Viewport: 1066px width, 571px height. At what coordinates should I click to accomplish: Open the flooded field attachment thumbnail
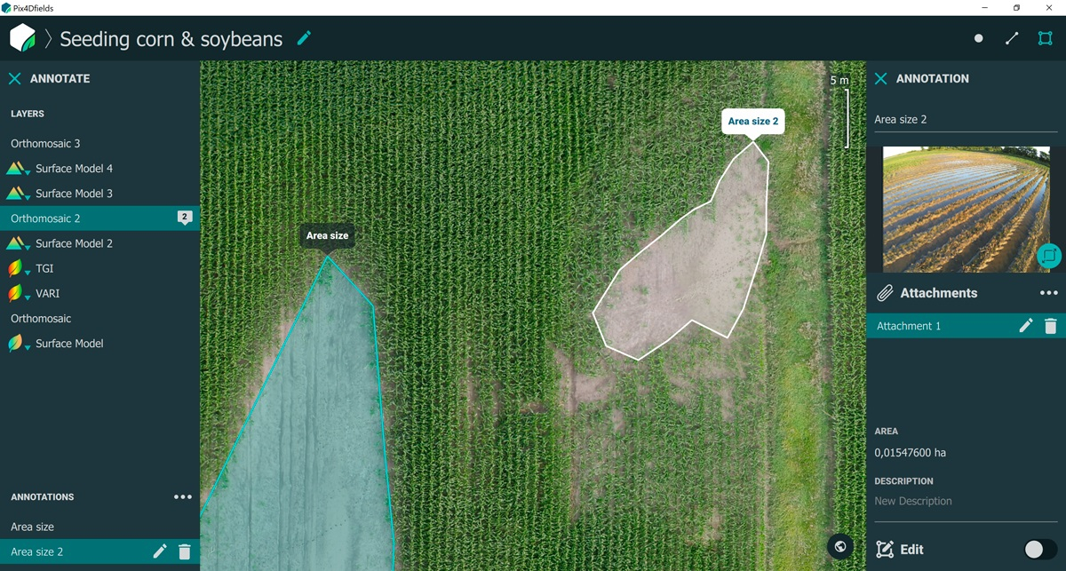point(965,209)
